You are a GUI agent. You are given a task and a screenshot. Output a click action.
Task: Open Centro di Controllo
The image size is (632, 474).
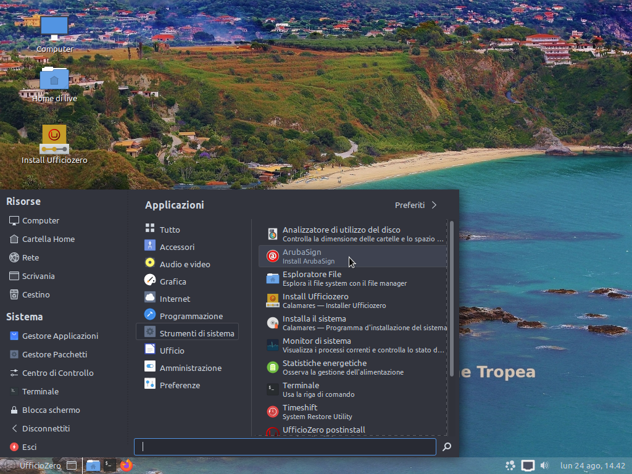57,373
